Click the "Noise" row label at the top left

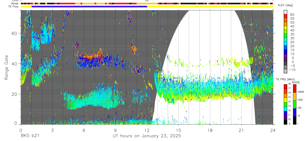(14, 3)
